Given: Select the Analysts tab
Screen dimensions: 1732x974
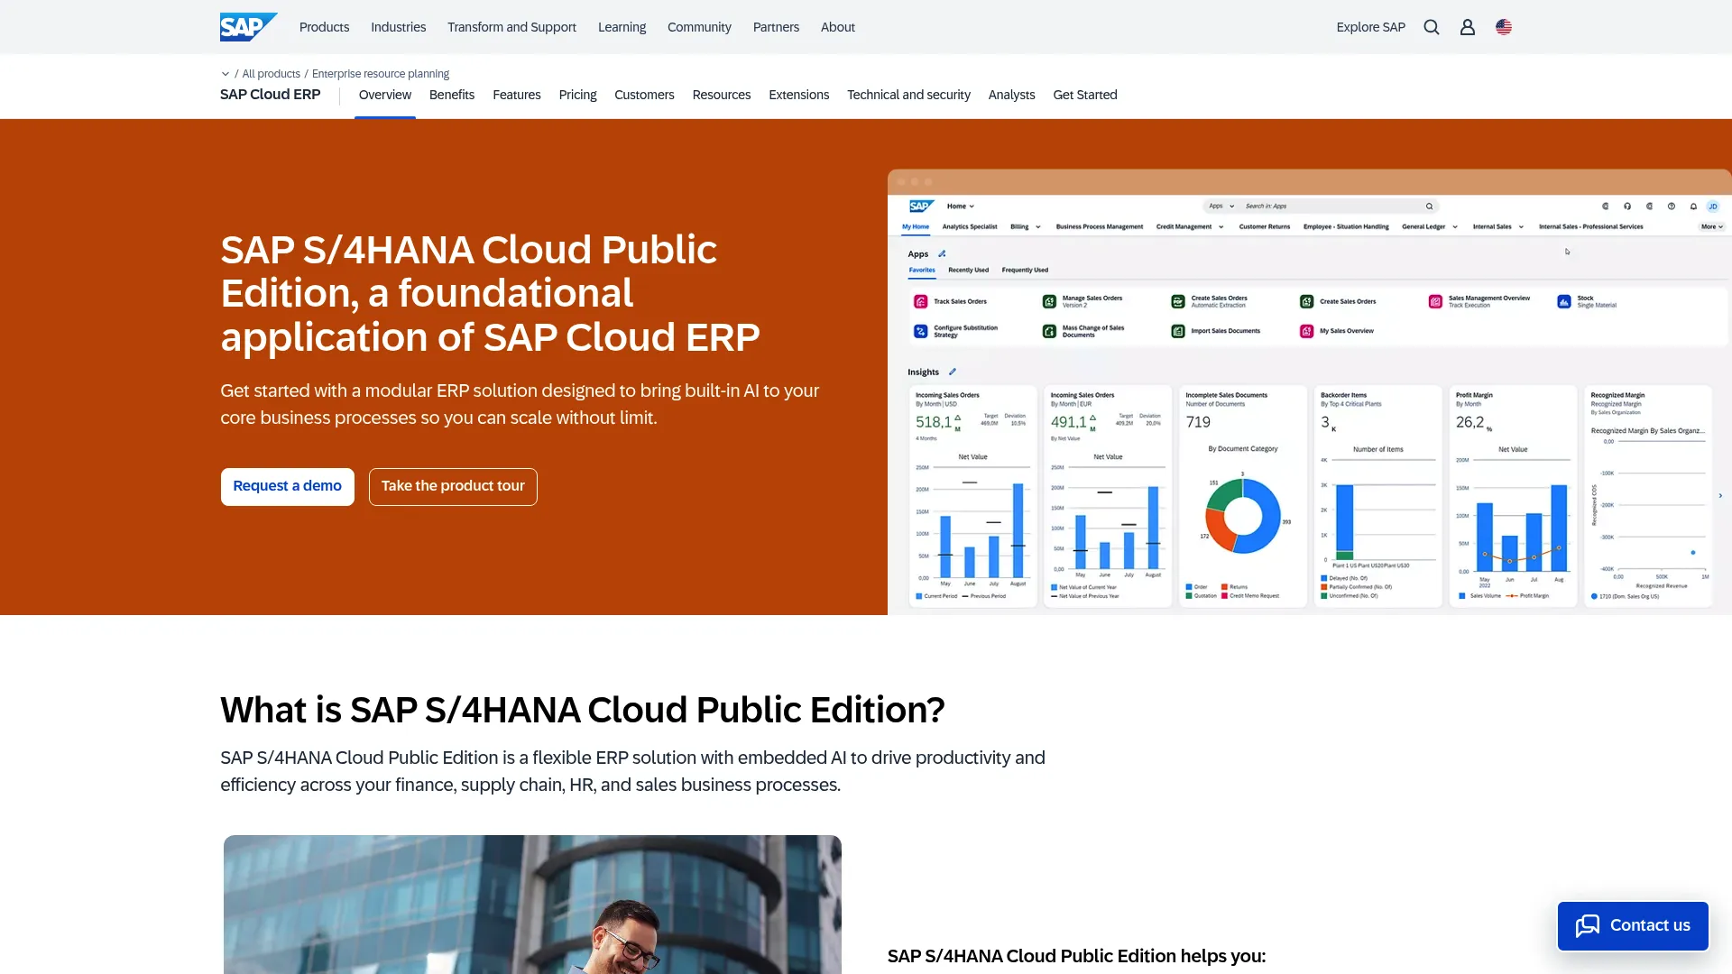Looking at the screenshot, I should pos(1011,95).
